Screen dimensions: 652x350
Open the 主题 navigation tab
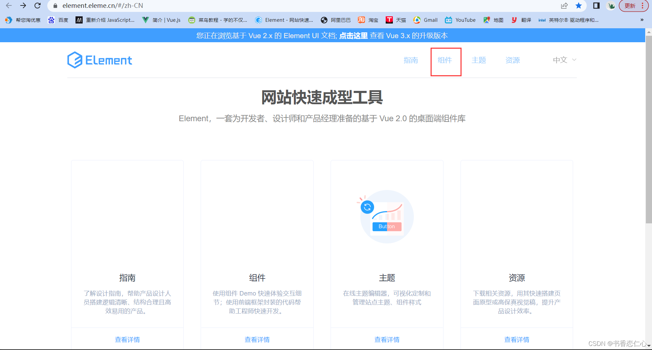tap(479, 60)
